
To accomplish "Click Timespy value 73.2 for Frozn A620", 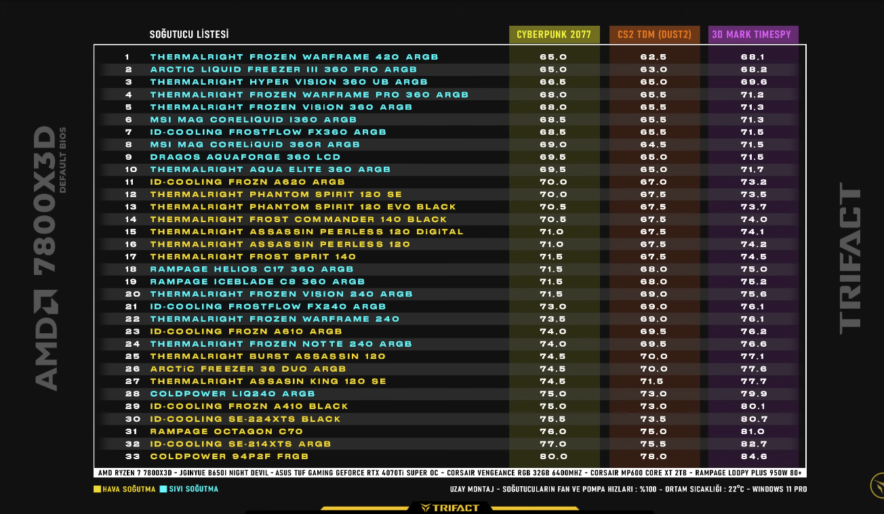I will [754, 182].
